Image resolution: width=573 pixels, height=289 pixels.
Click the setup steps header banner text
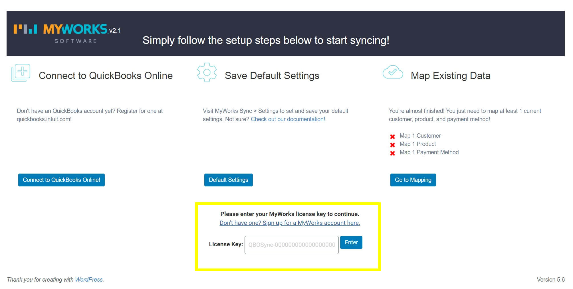266,40
